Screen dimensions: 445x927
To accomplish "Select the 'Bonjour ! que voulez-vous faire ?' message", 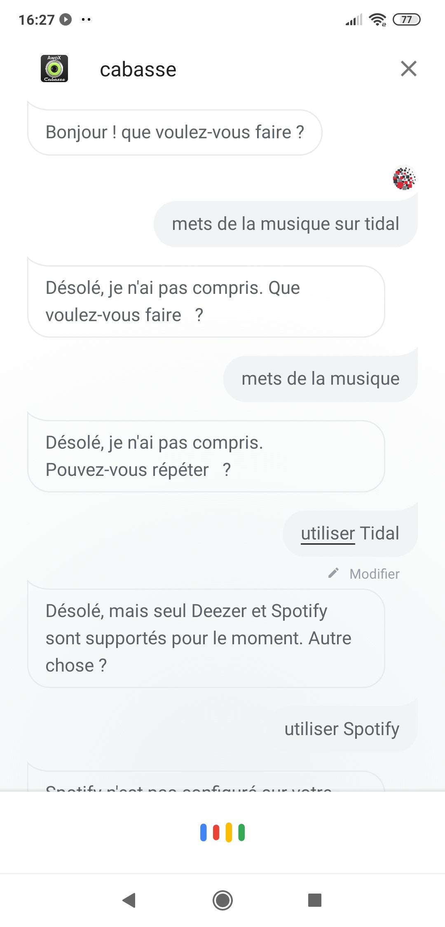I will tap(175, 132).
